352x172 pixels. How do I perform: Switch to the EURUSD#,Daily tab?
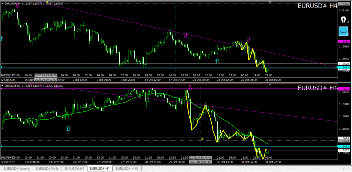point(47,169)
